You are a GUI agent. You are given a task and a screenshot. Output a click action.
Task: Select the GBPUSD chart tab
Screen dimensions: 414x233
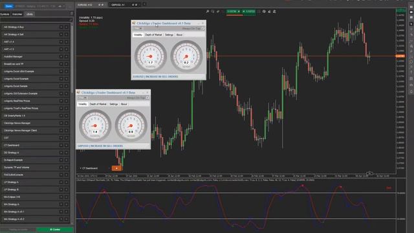click(x=125, y=5)
